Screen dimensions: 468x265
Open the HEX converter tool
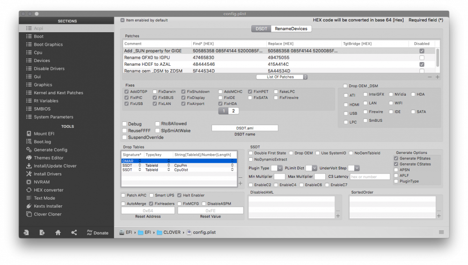48,190
